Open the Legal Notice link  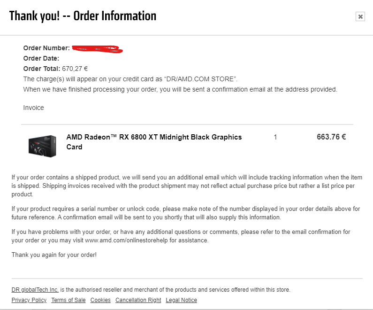point(181,300)
